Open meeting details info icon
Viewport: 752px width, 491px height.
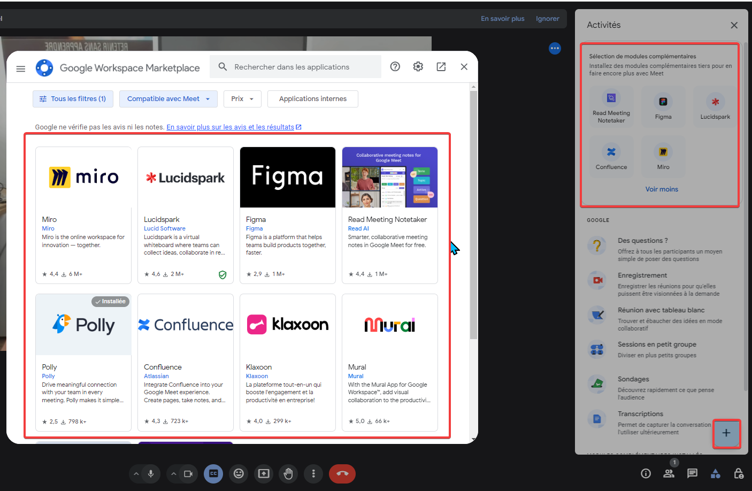(x=646, y=473)
